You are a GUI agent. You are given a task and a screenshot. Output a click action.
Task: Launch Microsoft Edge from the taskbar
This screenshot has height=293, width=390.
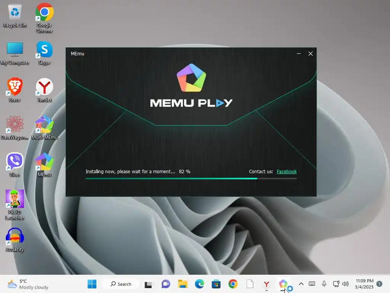coord(199,284)
